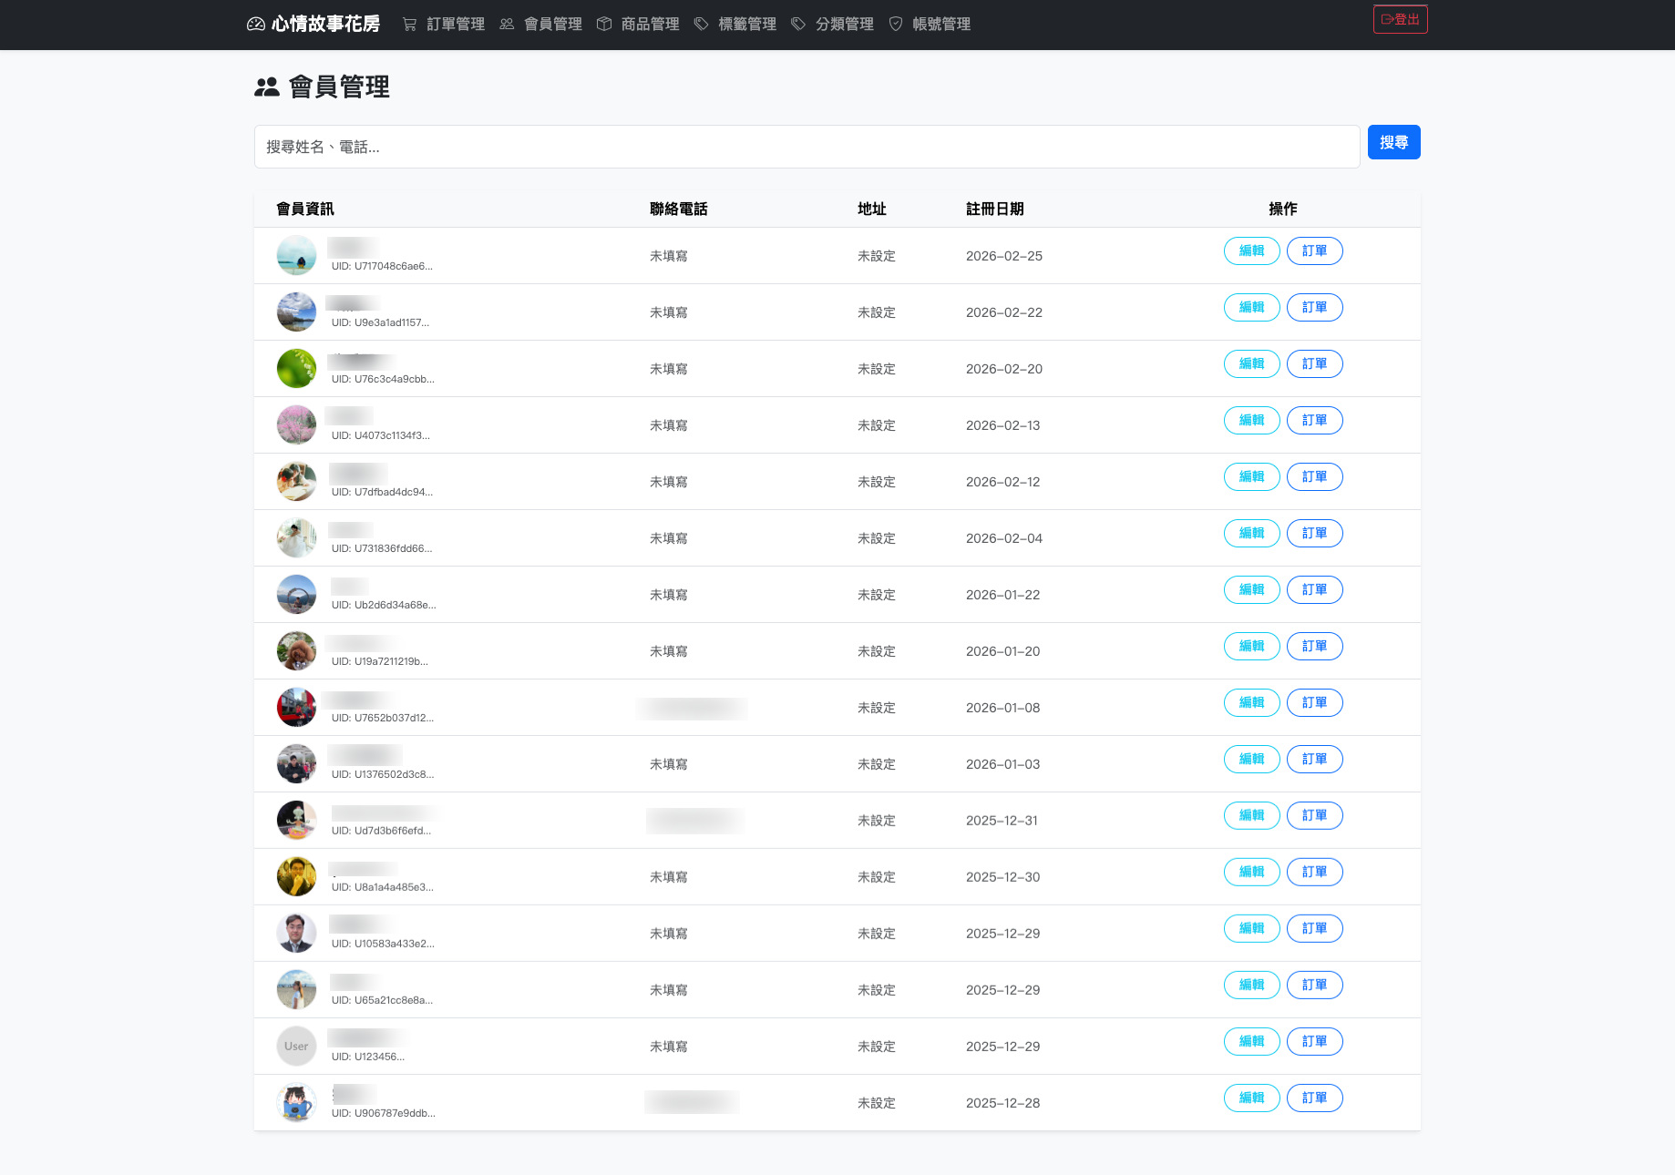This screenshot has width=1675, height=1175.
Task: Edit member registered on 2026-02-25
Action: 1251,251
